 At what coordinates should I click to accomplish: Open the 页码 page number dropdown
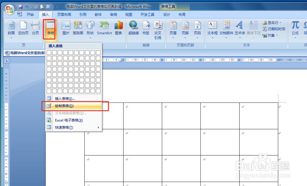point(197,29)
